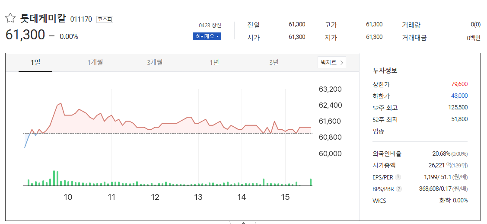487x224 pixels.
Task: Click the 거래량 value 0(0)
Action: [475, 25]
